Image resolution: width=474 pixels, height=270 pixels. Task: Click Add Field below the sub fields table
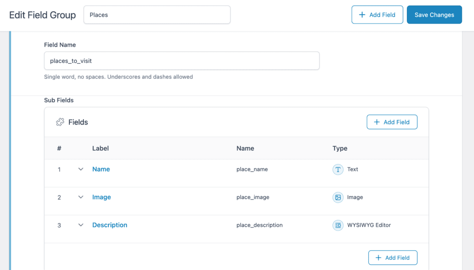[393, 258]
